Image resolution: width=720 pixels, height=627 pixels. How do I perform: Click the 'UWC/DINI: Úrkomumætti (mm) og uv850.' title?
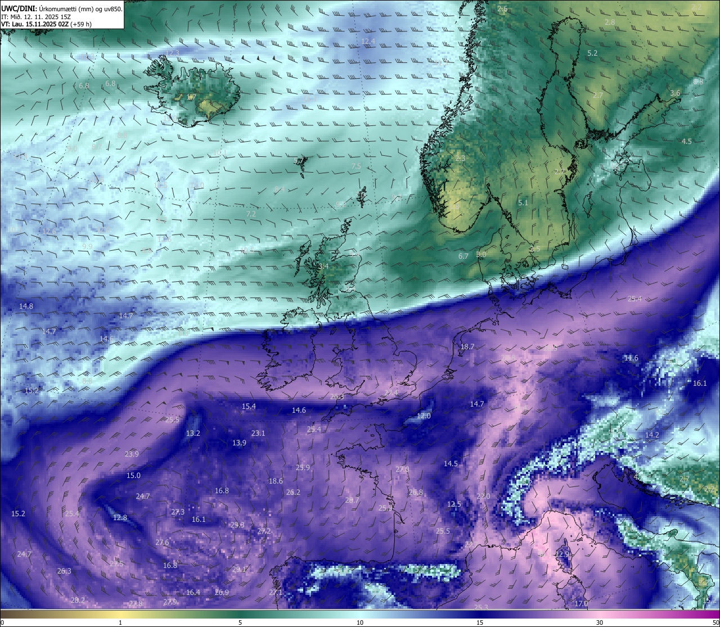pyautogui.click(x=62, y=9)
